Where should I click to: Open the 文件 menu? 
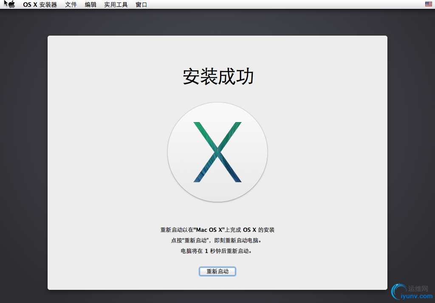[x=71, y=5]
